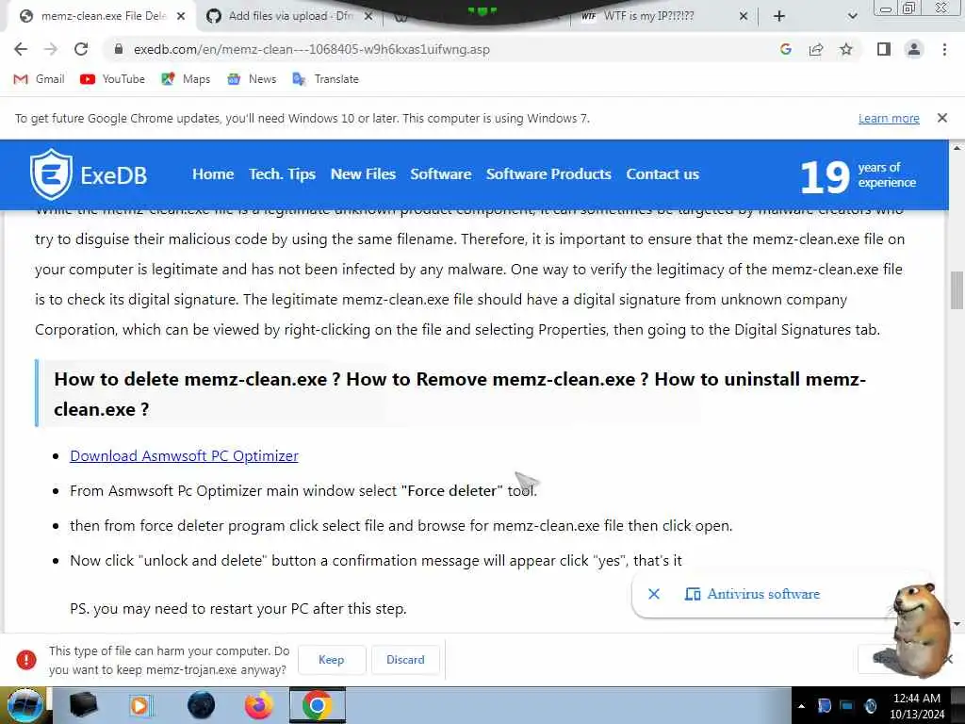Select the Chrome taskbar icon

click(318, 705)
